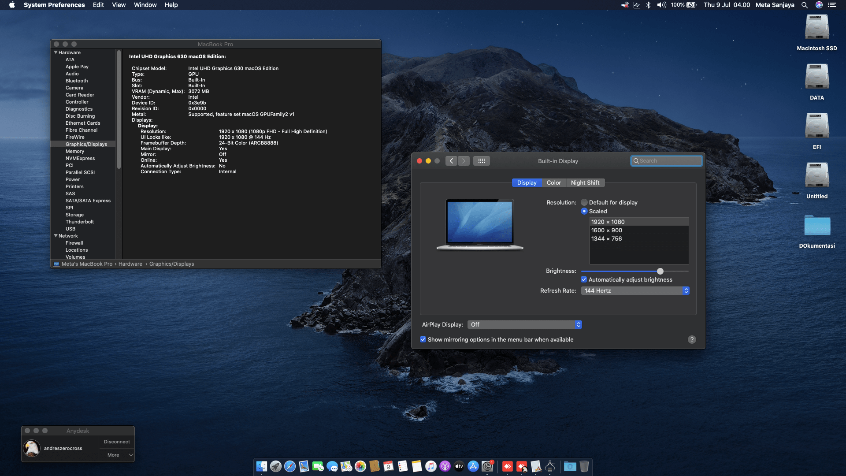Open Photos app in the Dock
The height and width of the screenshot is (476, 846).
pos(360,466)
